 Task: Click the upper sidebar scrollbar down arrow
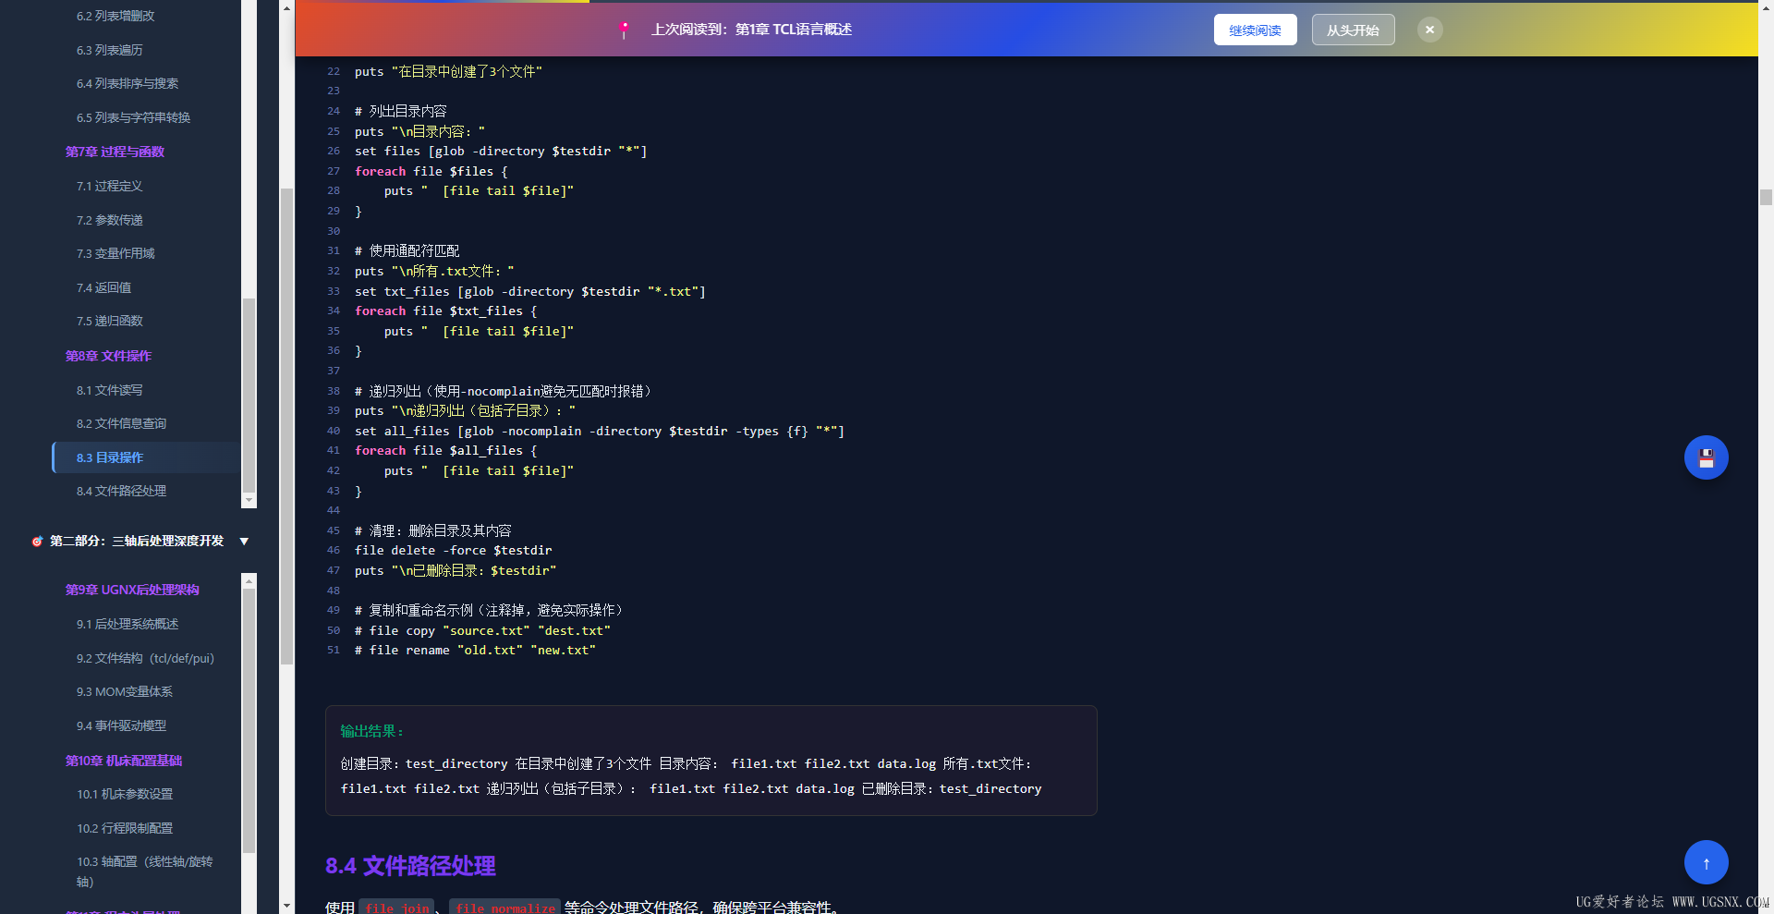(249, 500)
